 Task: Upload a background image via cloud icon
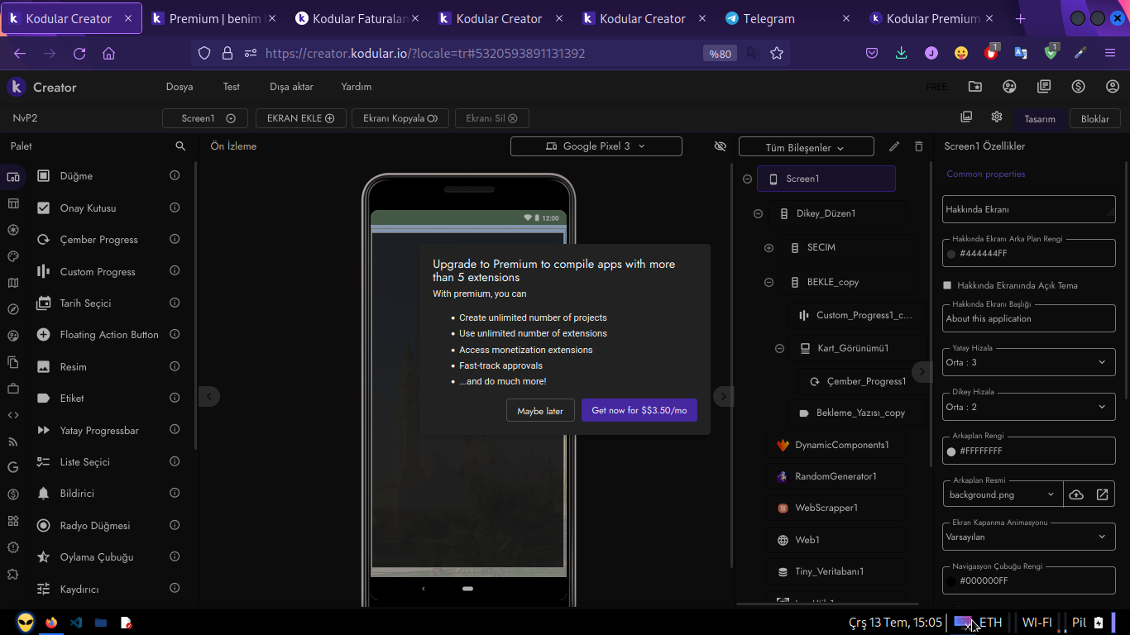1076,494
